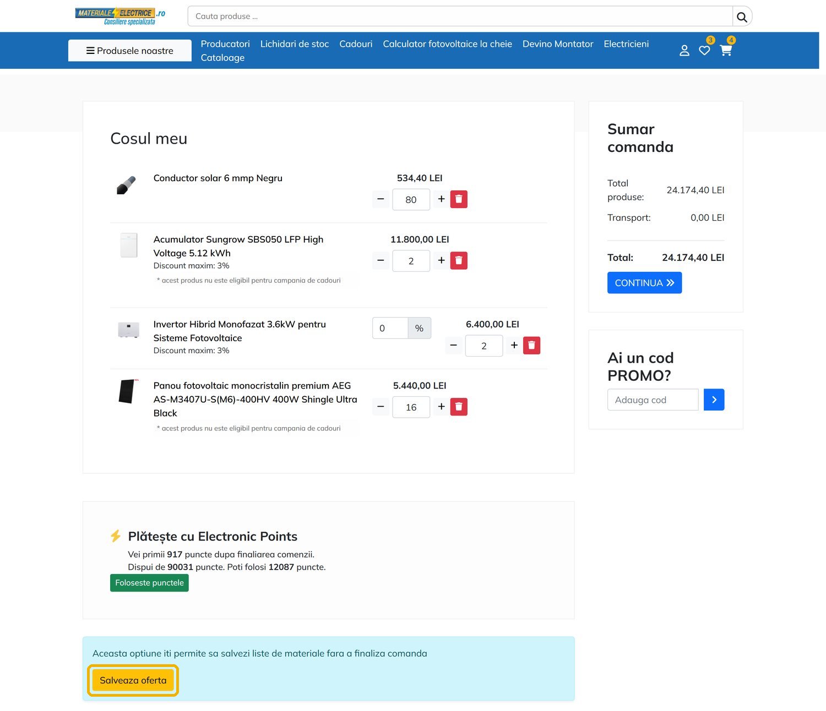Click the Cosul meu heading
Image resolution: width=826 pixels, height=711 pixels.
pyautogui.click(x=149, y=139)
